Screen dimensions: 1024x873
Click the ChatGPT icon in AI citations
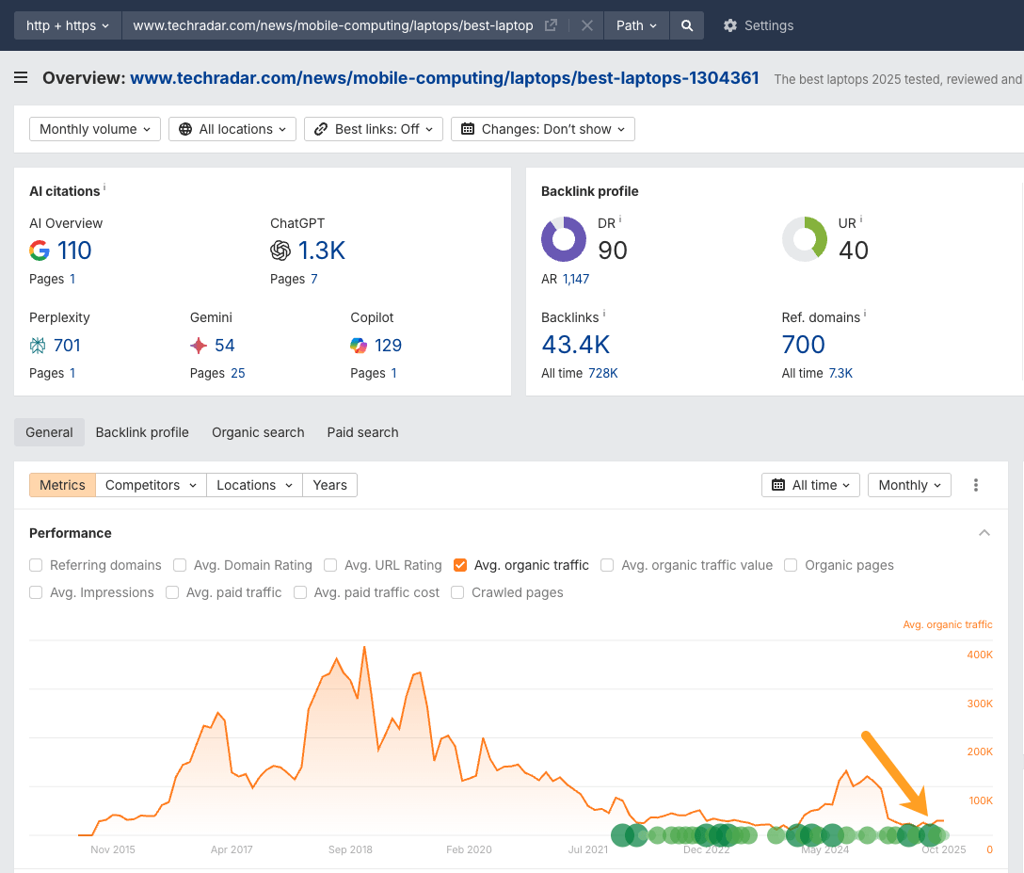[280, 251]
